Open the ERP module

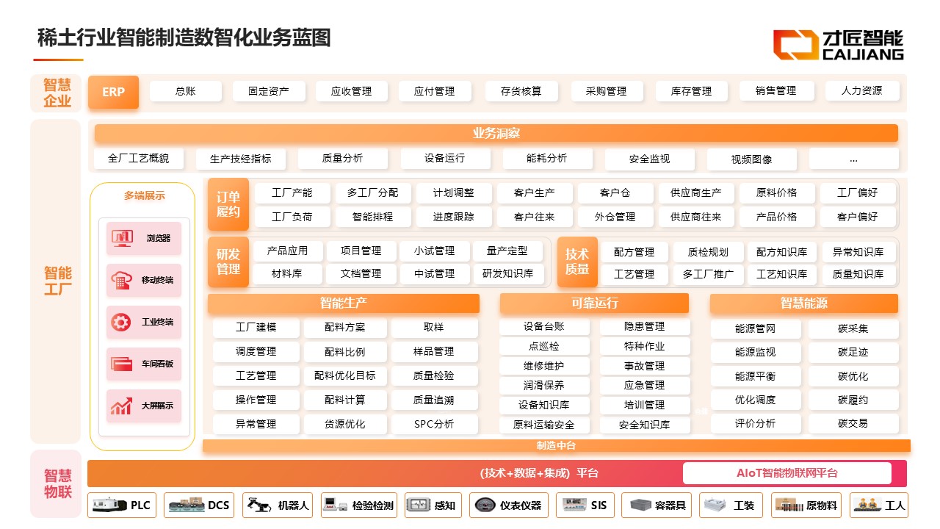pyautogui.click(x=113, y=92)
